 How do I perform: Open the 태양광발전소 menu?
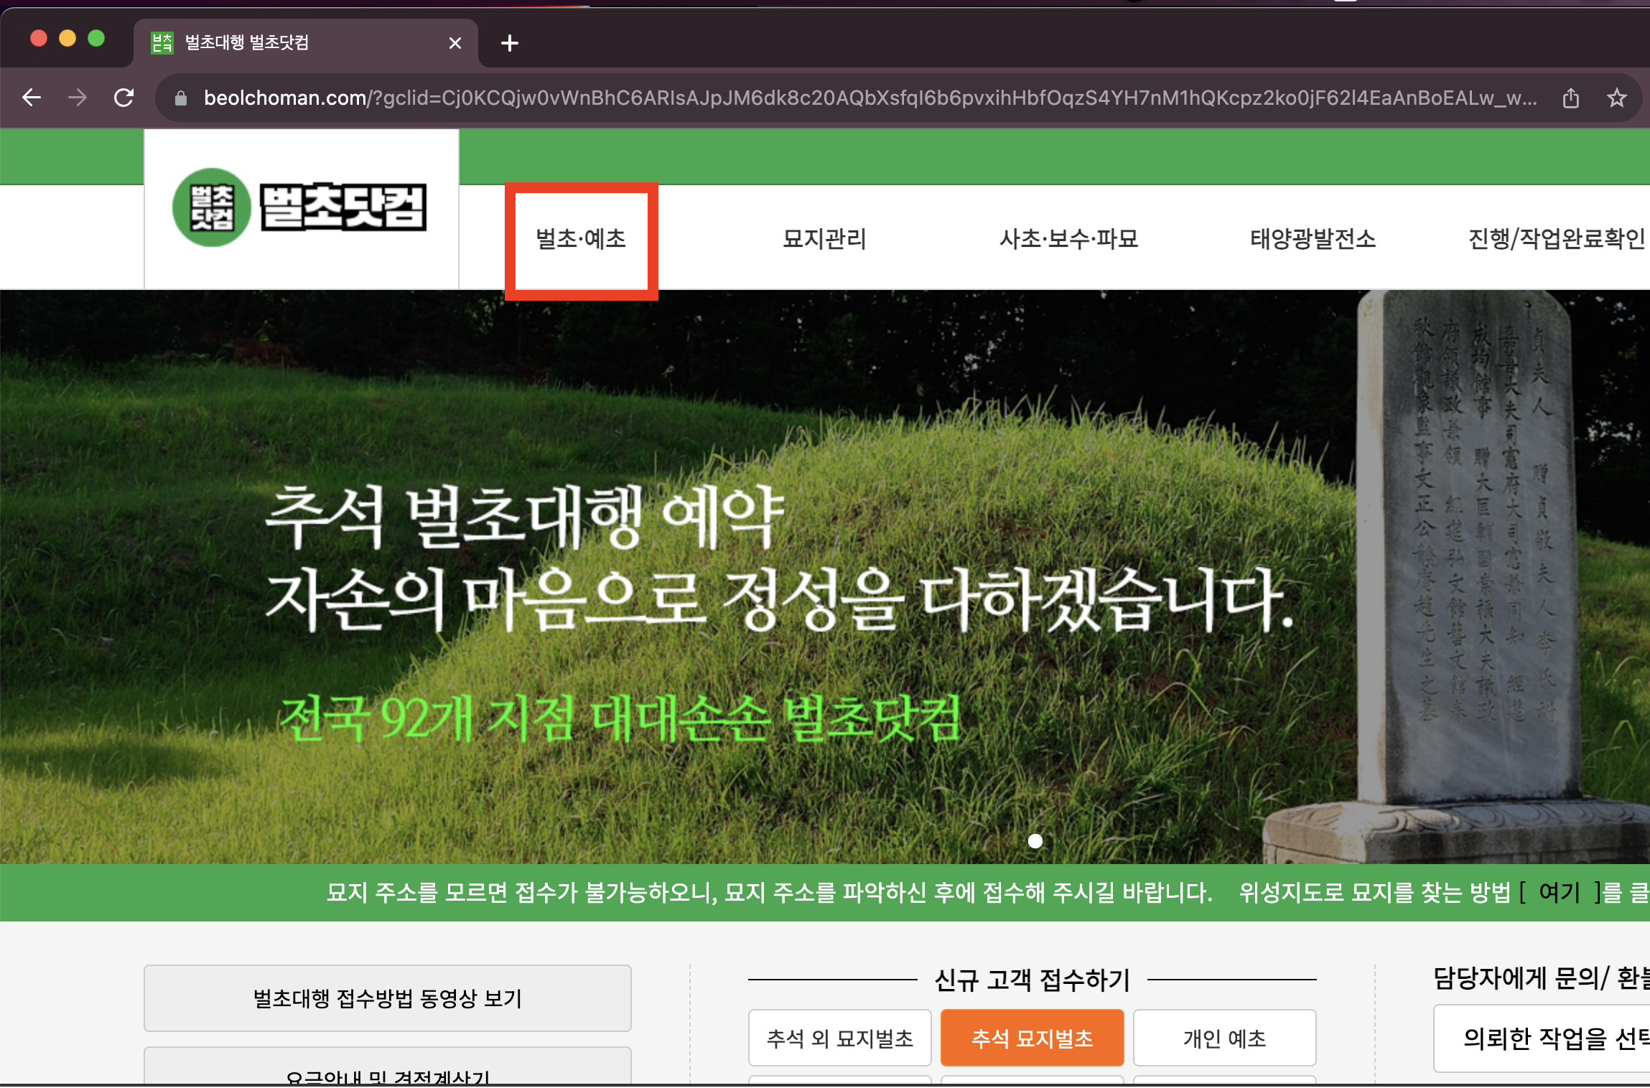(1313, 239)
